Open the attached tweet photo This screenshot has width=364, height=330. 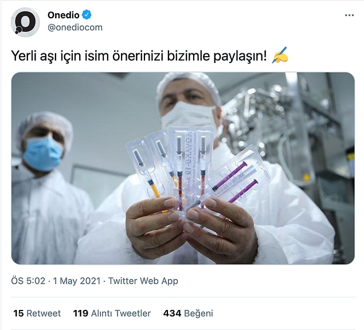click(183, 168)
